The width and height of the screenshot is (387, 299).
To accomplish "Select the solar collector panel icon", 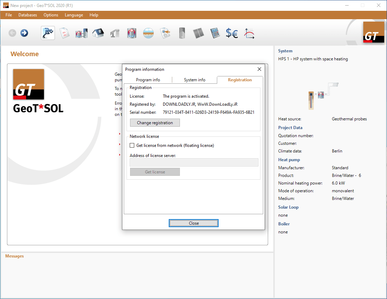I will 198,33.
